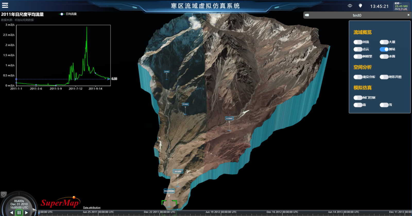Viewport: 412px width, 216px height.
Task: Toggle 地形开挖 terrain excavation on
Action: (x=384, y=77)
